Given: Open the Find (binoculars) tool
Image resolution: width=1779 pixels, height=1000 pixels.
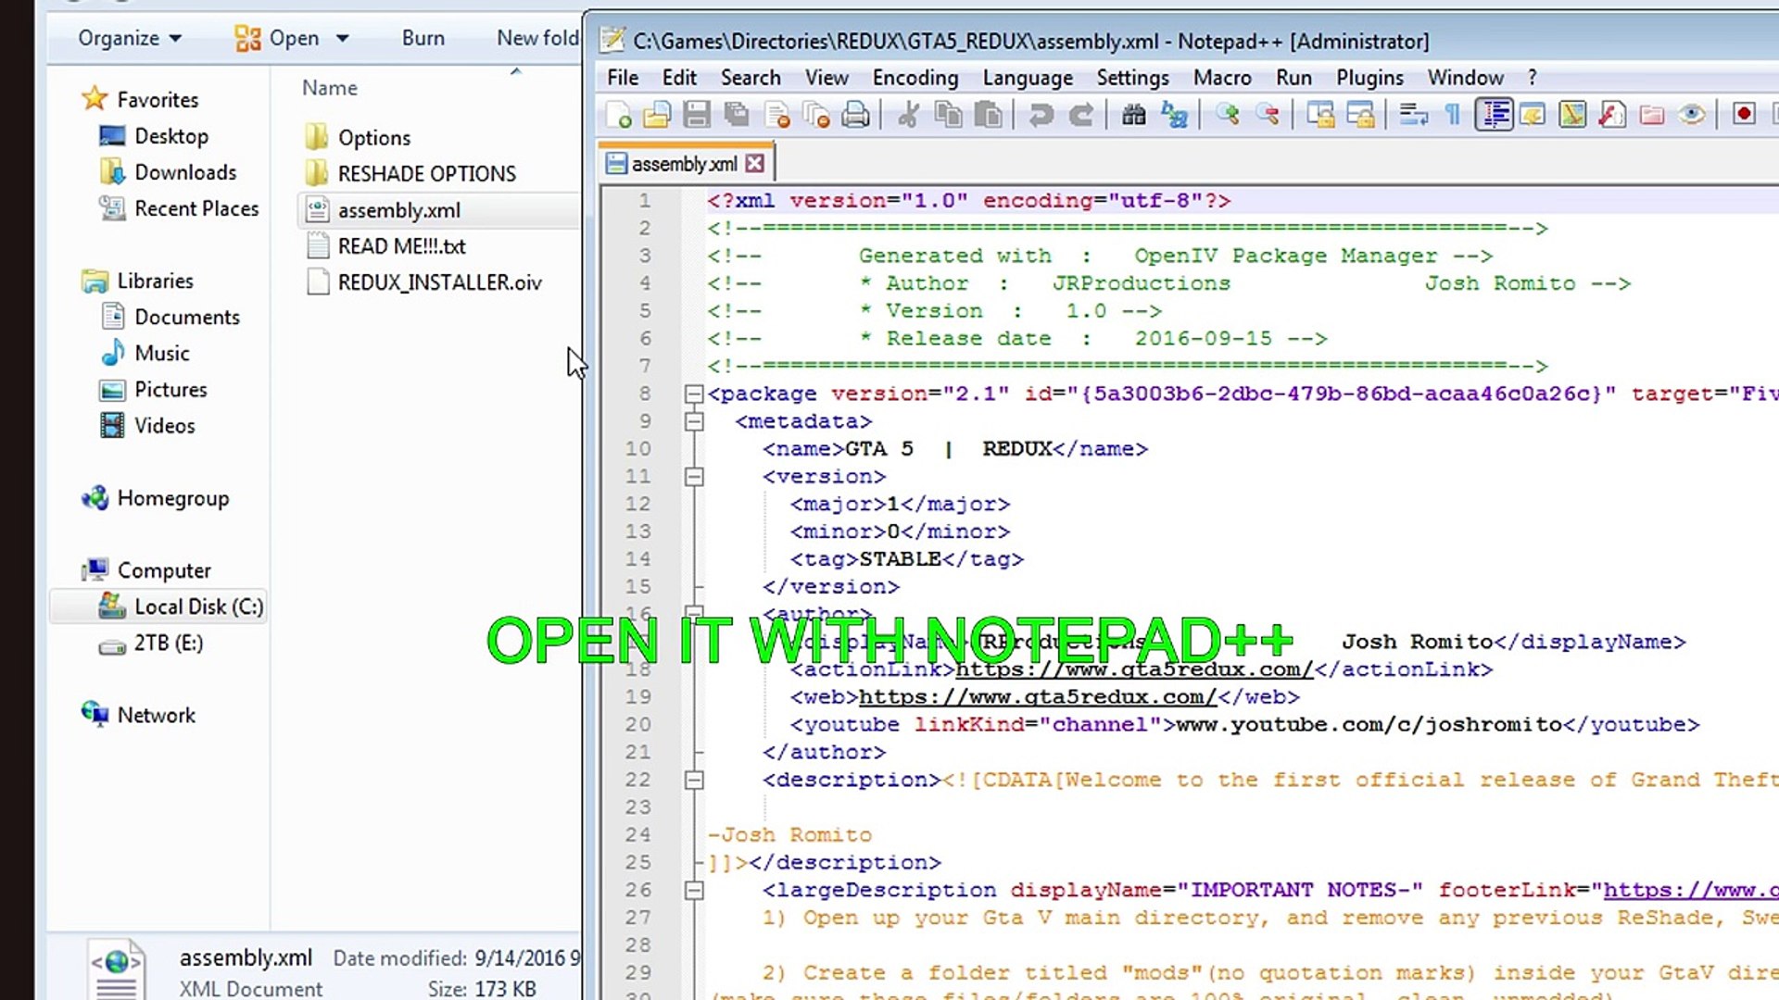Looking at the screenshot, I should pos(1133,115).
